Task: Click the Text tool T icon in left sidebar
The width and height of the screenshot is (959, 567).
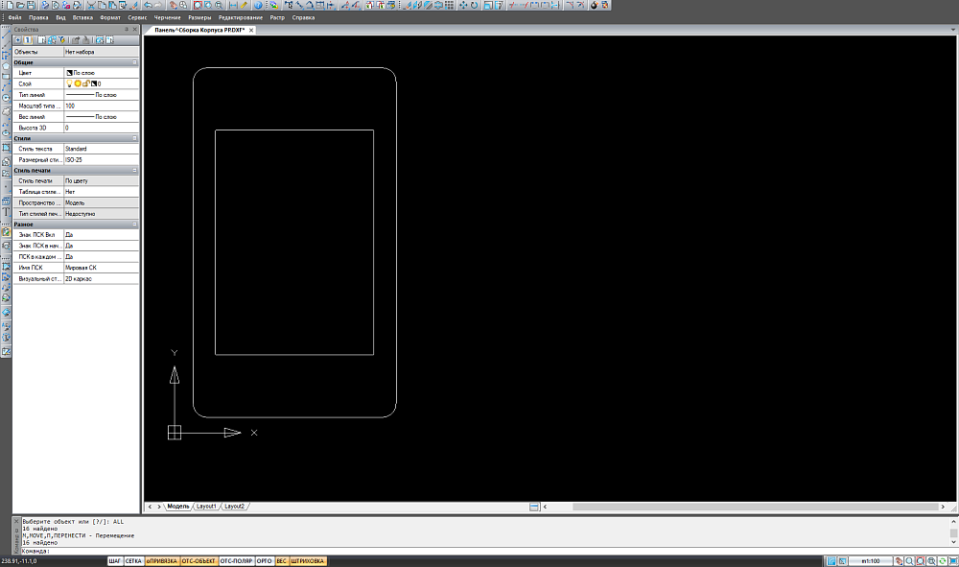Action: tap(6, 212)
